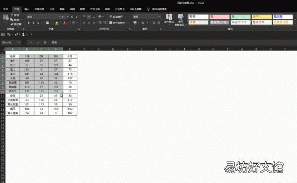
Task: Switch to the Insert ribbon tab
Action: tap(27, 9)
